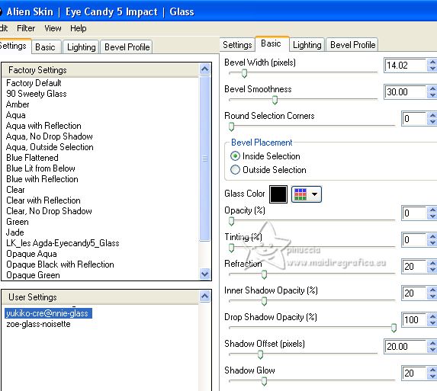This screenshot has height=391, width=437.
Task: Click the Refraction value field
Action: tap(414, 267)
